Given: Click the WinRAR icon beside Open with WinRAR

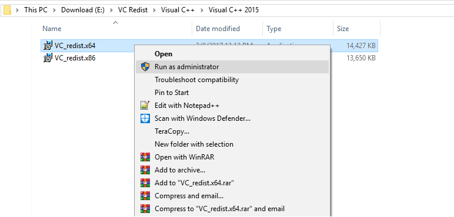Looking at the screenshot, I should (x=145, y=157).
